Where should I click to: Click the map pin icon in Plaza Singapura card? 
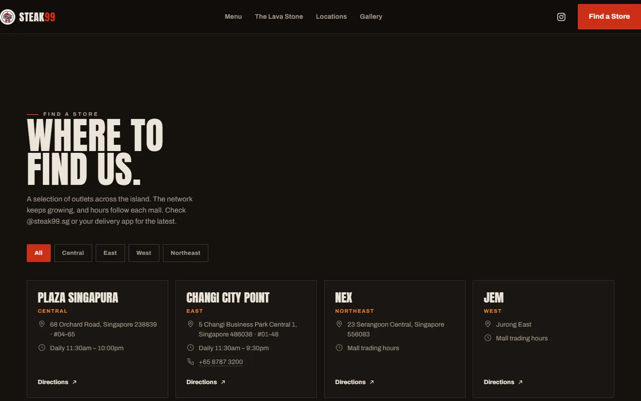42,324
